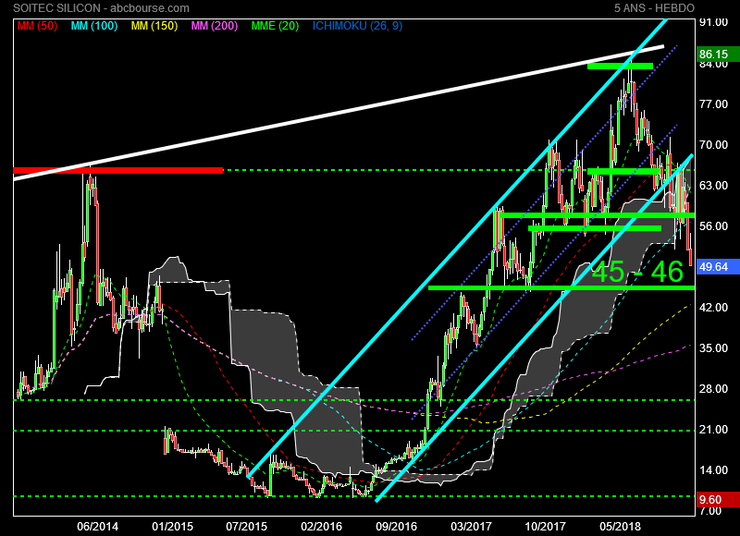This screenshot has height=536, width=740.
Task: Select the MM (150) legend label
Action: pyautogui.click(x=154, y=26)
